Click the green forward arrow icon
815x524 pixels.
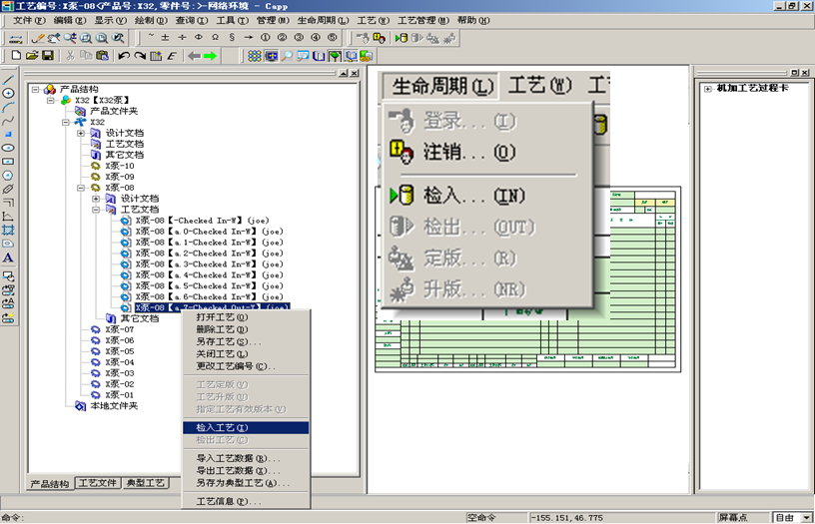[211, 56]
